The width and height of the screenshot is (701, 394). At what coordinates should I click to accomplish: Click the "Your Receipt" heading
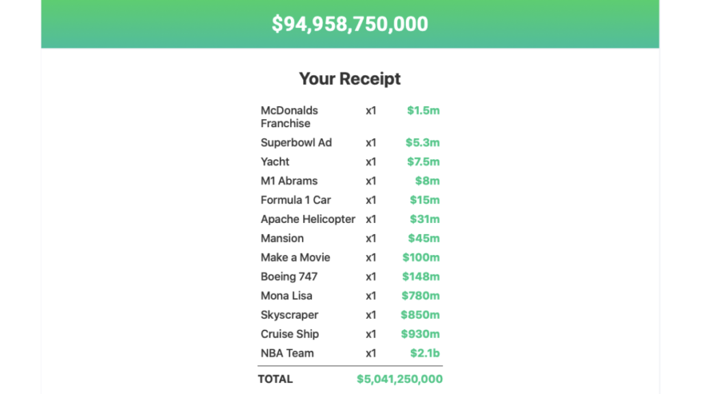(350, 79)
